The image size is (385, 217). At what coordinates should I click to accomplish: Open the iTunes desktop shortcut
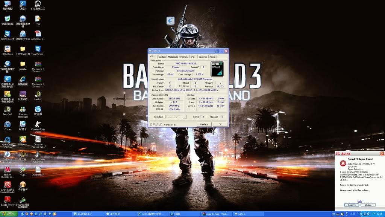tap(8, 125)
